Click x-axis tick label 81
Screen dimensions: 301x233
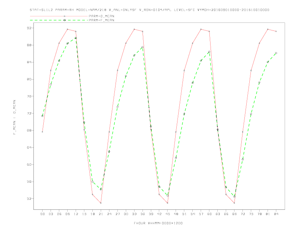click(x=268, y=214)
